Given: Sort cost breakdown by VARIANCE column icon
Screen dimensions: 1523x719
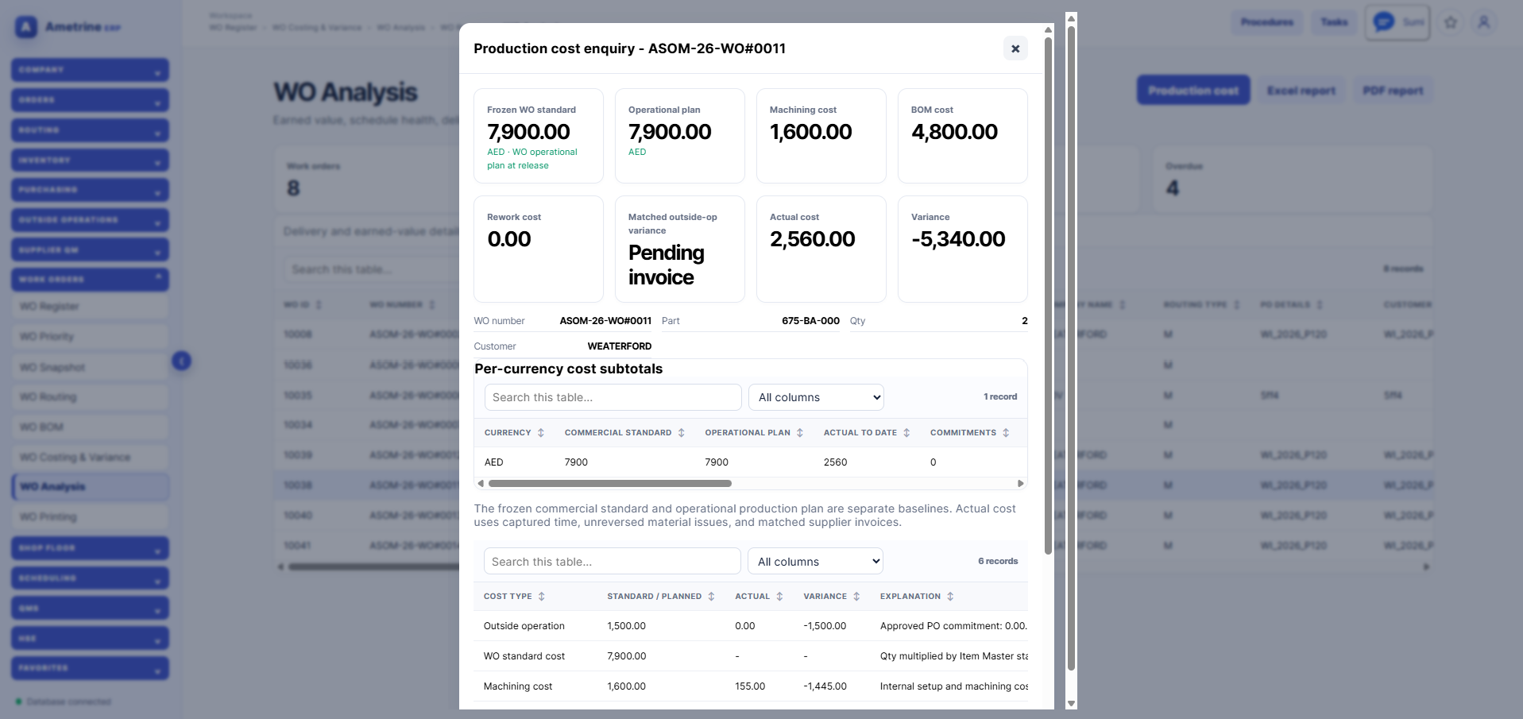Looking at the screenshot, I should pyautogui.click(x=856, y=597).
